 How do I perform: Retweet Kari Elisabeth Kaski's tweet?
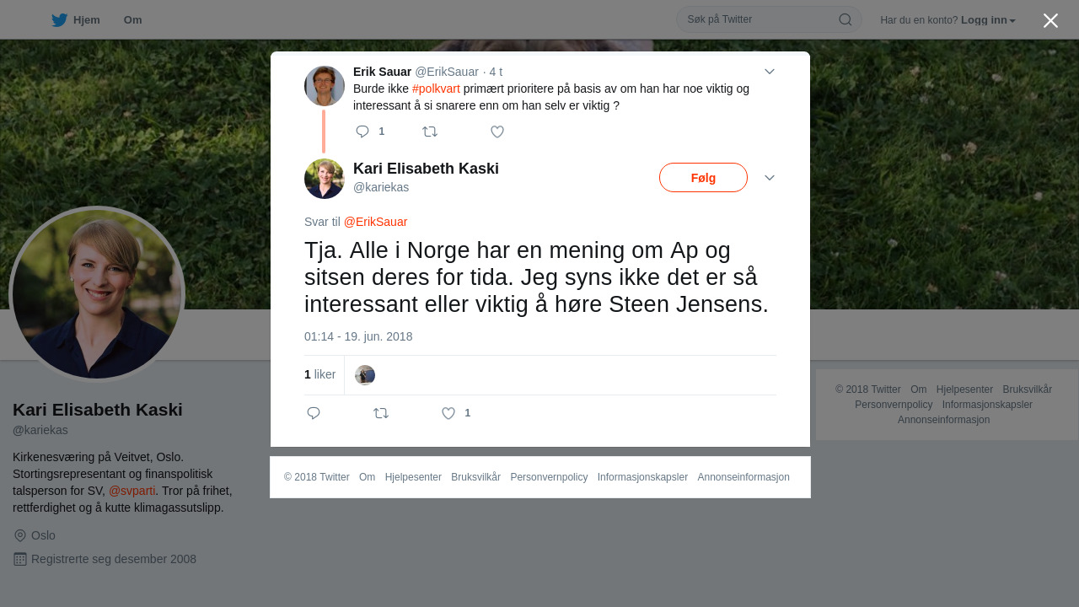point(381,413)
